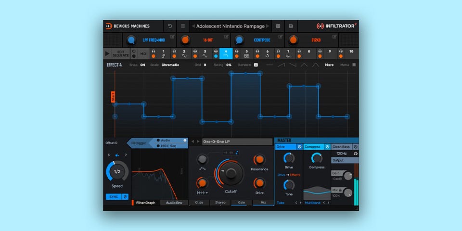Image resolution: width=462 pixels, height=231 pixels.
Task: Switch to the Audio Env tab
Action: (174, 203)
